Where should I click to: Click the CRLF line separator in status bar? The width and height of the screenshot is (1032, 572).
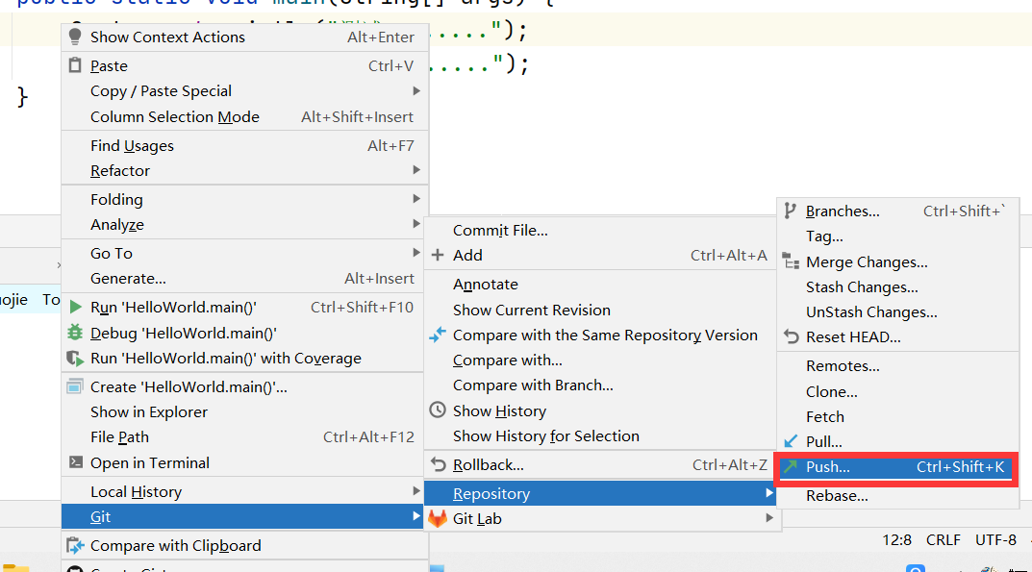coord(943,540)
